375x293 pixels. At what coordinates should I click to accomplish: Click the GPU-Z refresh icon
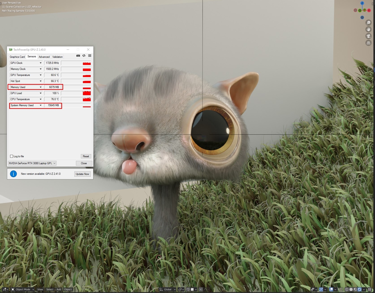pyautogui.click(x=84, y=56)
